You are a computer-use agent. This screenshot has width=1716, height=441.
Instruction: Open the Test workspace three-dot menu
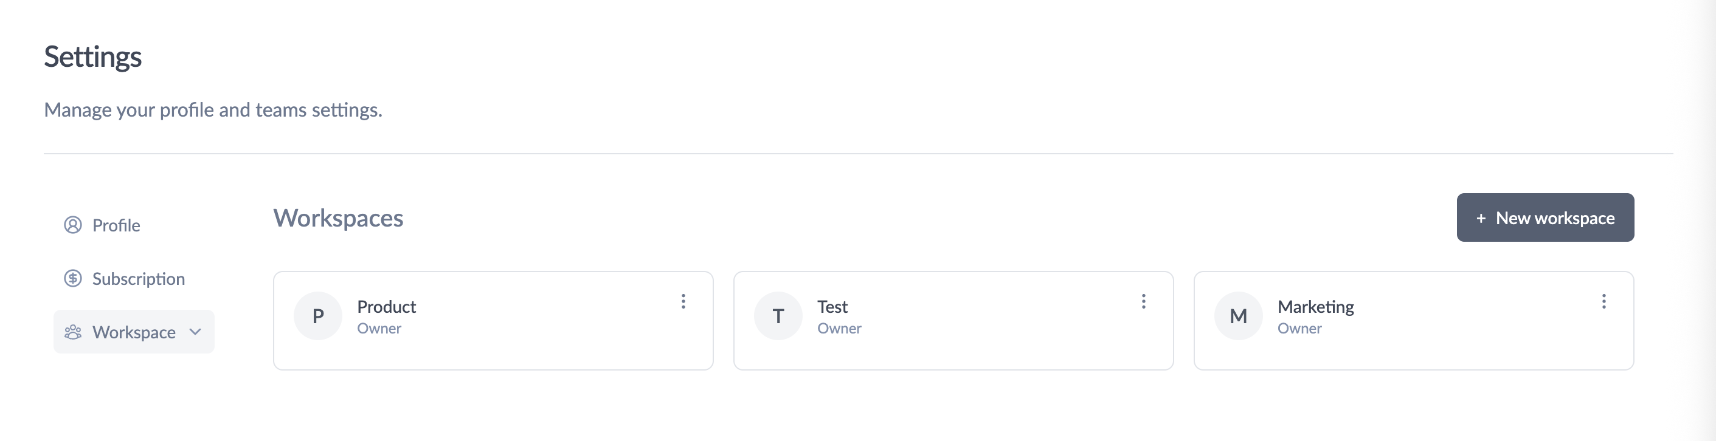tap(1143, 301)
